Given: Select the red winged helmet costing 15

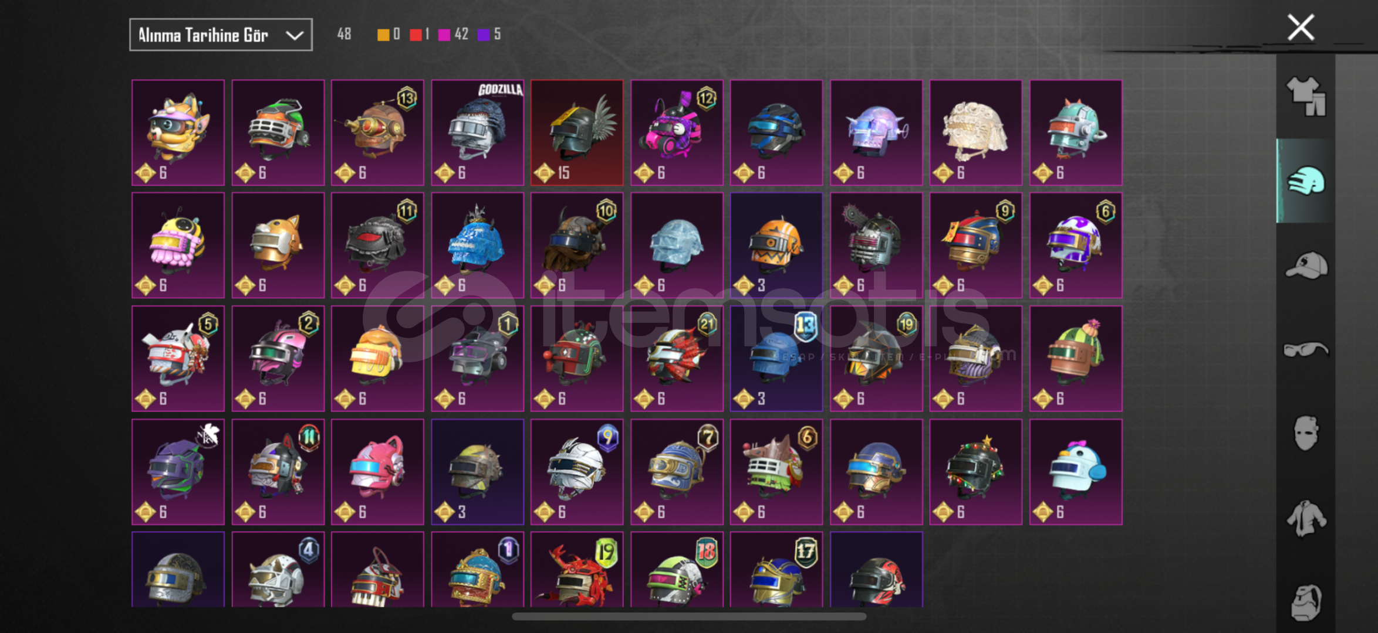Looking at the screenshot, I should (x=577, y=132).
